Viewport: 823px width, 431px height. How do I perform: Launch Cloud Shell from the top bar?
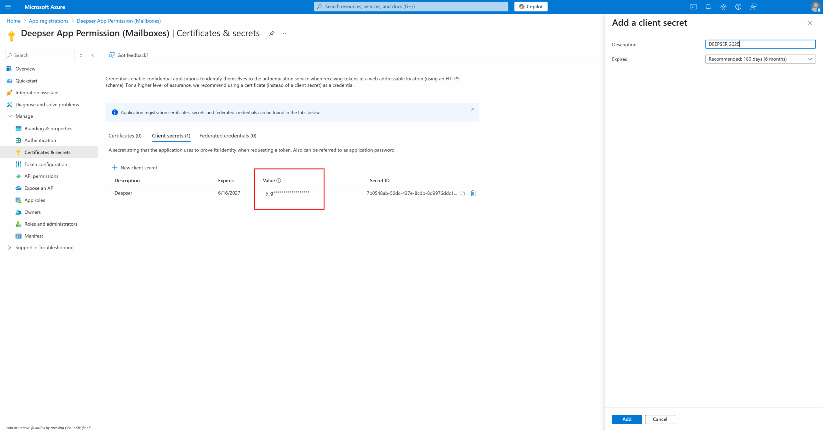pos(693,7)
